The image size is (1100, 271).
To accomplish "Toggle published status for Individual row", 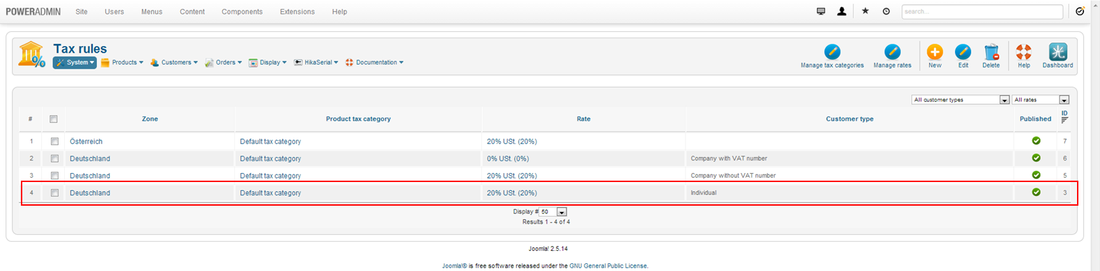I will point(1036,192).
